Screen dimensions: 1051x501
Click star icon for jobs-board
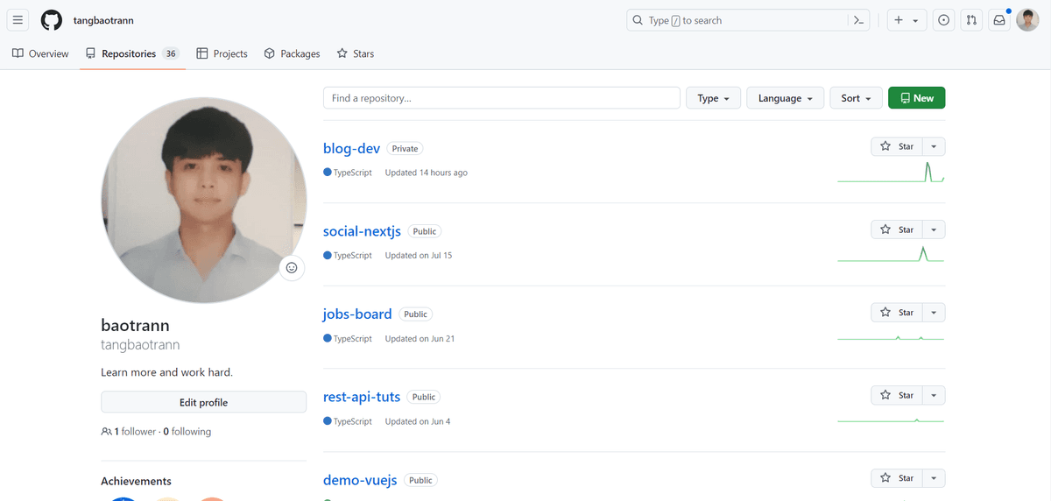(x=885, y=313)
